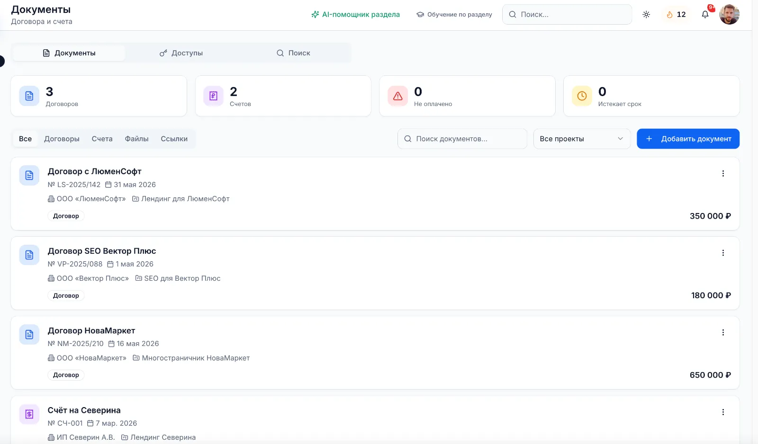Open Договор с ЛюменСофт document title

(x=95, y=171)
